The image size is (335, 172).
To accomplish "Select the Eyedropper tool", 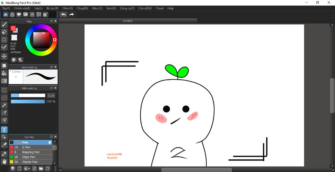I will [x=4, y=154].
